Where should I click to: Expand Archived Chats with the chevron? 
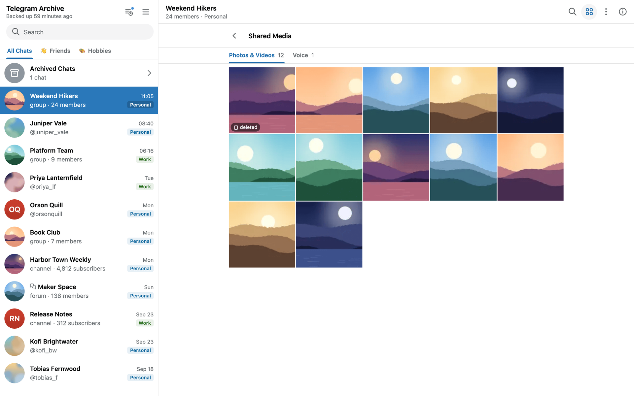click(x=149, y=73)
